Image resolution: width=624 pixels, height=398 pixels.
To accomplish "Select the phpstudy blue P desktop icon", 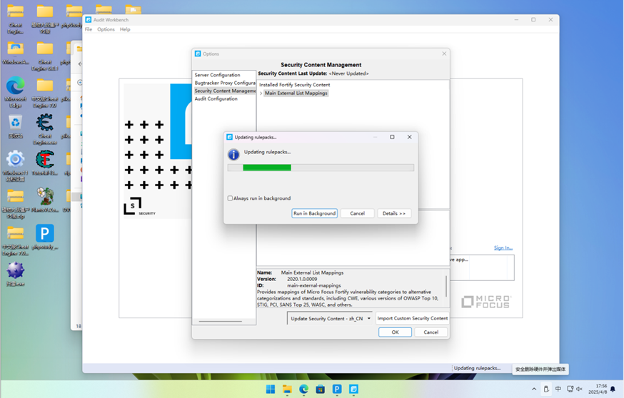I will coord(45,237).
